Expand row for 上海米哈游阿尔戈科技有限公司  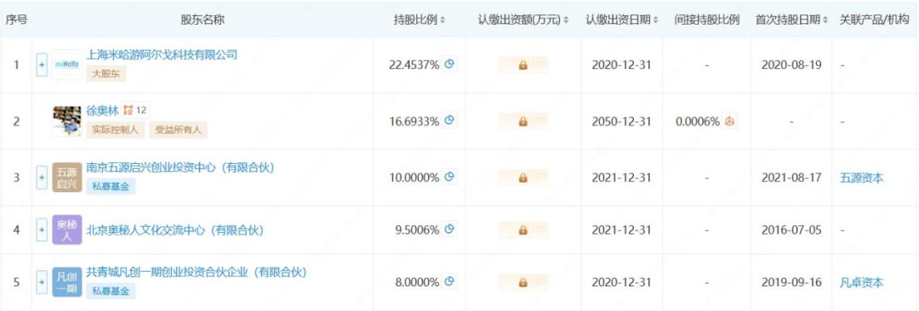[x=42, y=65]
